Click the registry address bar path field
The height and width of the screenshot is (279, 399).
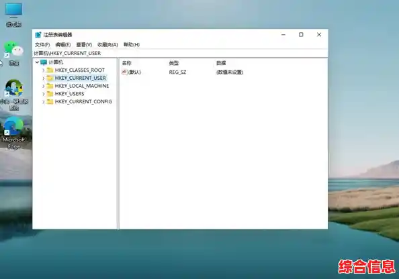click(180, 53)
